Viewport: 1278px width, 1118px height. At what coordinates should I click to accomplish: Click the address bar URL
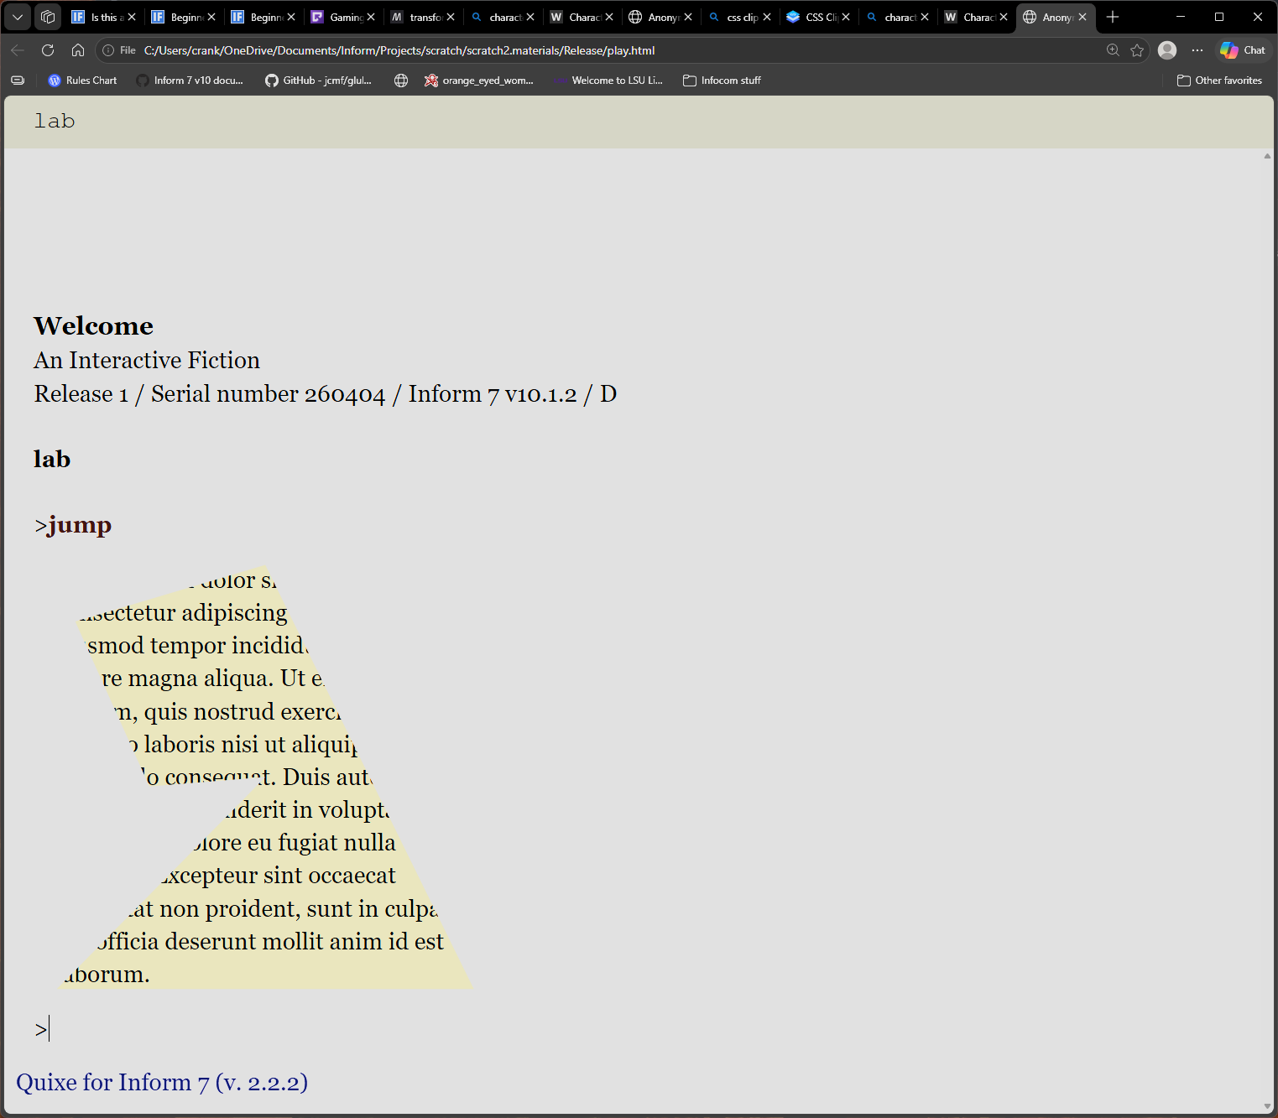[399, 50]
